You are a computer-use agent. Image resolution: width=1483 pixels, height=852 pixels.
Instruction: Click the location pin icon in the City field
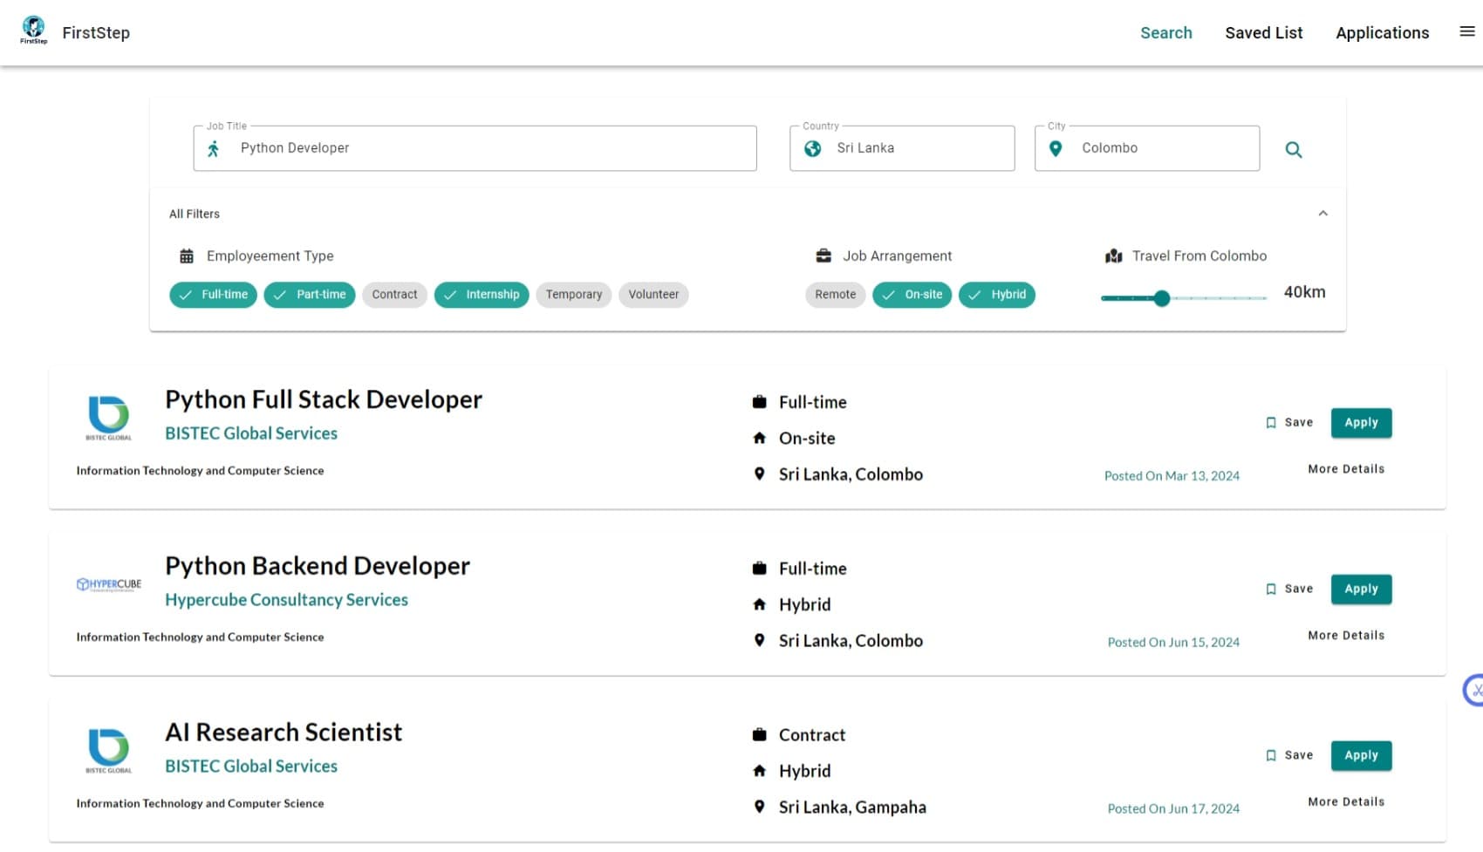pyautogui.click(x=1056, y=147)
